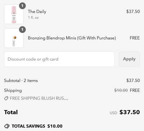Click the USD currency label
The height and width of the screenshot is (131, 144).
(113, 113)
